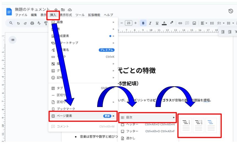Decrease indent in the toolbar
The height and width of the screenshot is (147, 237).
pyautogui.click(x=223, y=32)
